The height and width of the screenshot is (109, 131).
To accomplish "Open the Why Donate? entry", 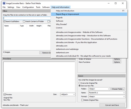I will pyautogui.click(x=89, y=24).
